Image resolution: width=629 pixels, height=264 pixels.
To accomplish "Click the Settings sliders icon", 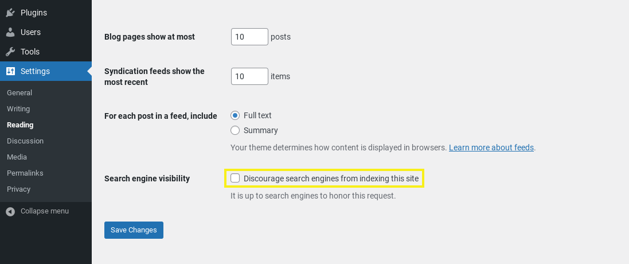I will tap(10, 71).
